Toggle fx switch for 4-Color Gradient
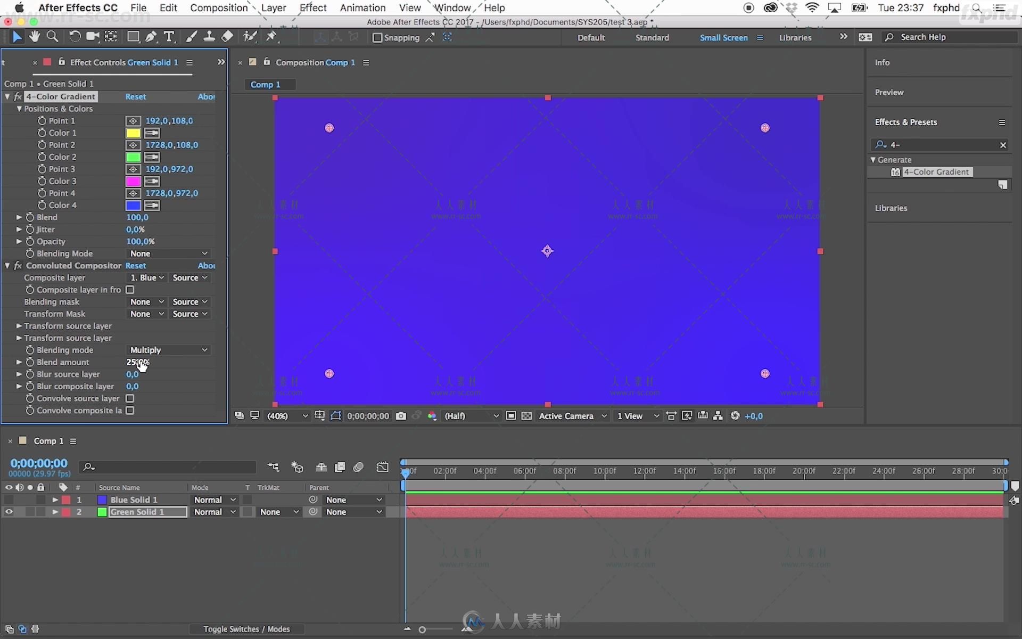Viewport: 1022px width, 639px height. pos(18,96)
